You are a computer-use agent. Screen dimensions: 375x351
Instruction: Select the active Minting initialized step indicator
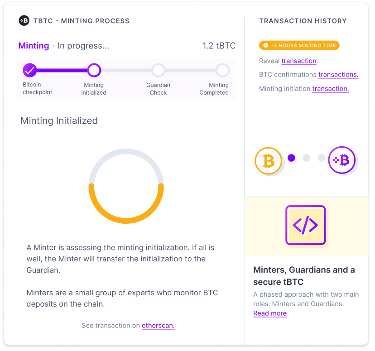pyautogui.click(x=94, y=70)
